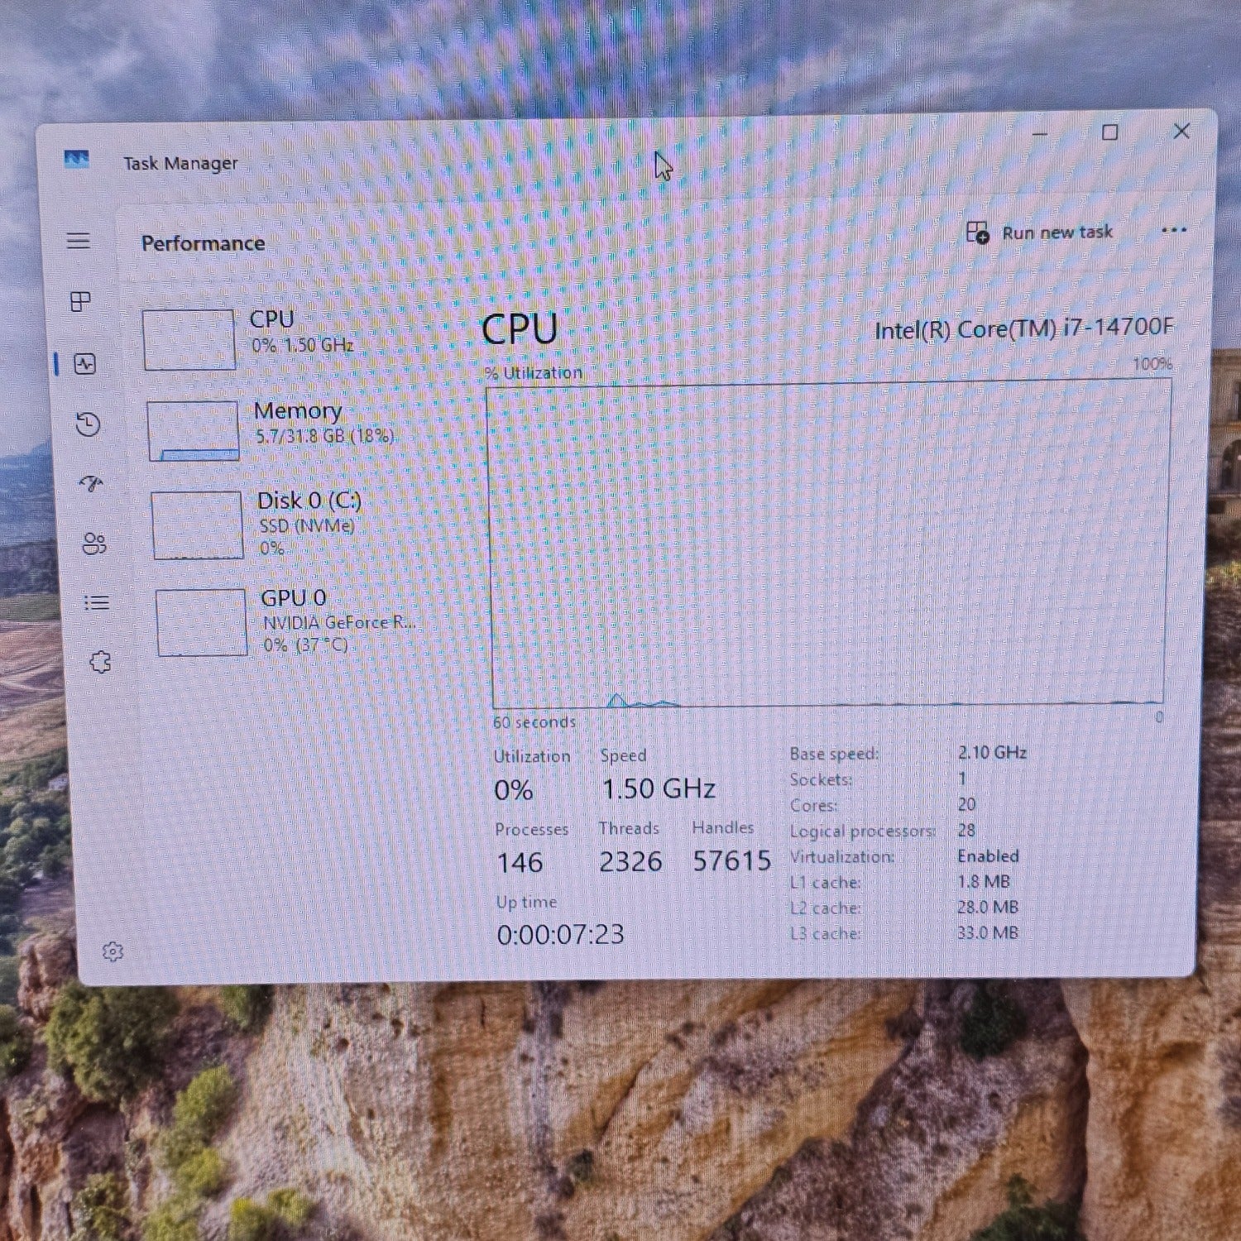
Task: Click the 1.50 GHz speed value
Action: click(x=659, y=788)
